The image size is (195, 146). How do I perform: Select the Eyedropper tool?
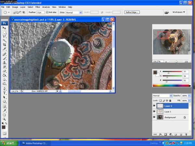coord(4,111)
